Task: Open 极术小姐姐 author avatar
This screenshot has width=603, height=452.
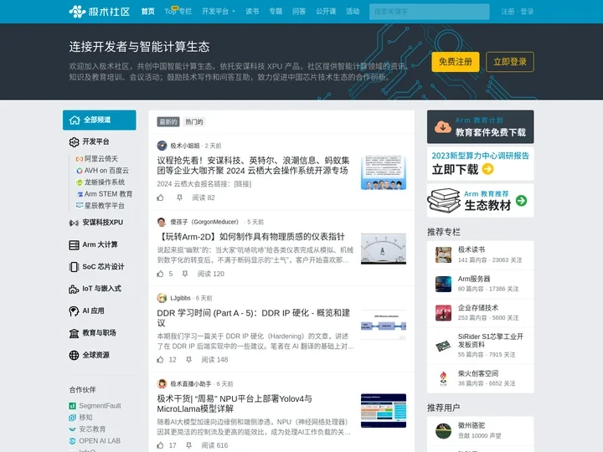Action: coord(162,146)
